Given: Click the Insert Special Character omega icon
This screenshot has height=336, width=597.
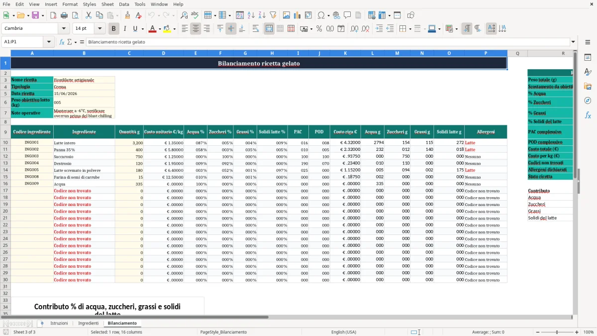Looking at the screenshot, I should [321, 15].
